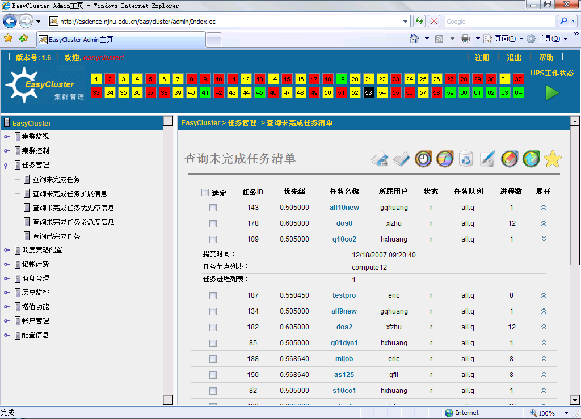This screenshot has width=581, height=419.
Task: Expand details for task dos0
Action: pos(544,223)
